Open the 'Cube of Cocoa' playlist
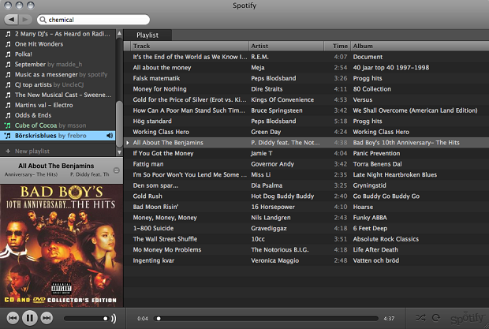This screenshot has height=329, width=489. click(x=58, y=125)
